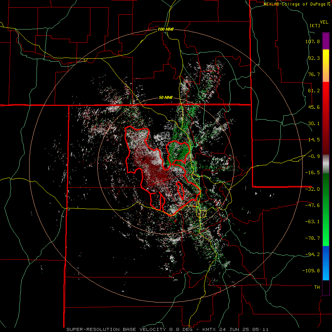Select the -94.2 legend value
Viewport: 332px width, 332px height.
click(312, 255)
